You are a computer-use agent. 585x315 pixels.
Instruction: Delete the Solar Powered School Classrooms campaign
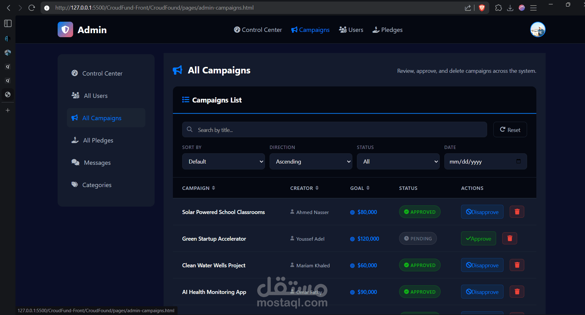tap(517, 212)
